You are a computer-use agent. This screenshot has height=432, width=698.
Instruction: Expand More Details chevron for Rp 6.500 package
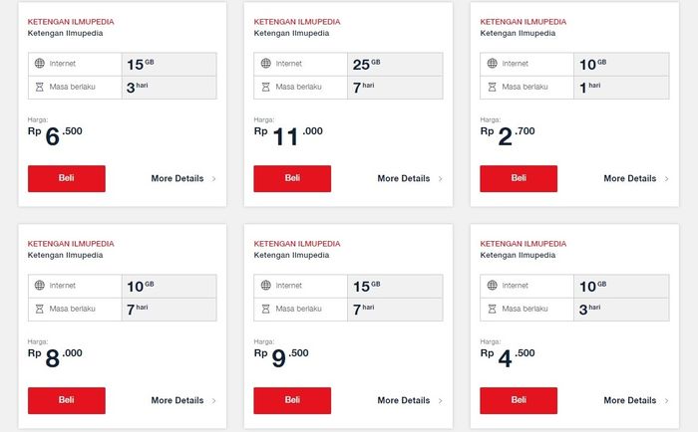(x=214, y=179)
